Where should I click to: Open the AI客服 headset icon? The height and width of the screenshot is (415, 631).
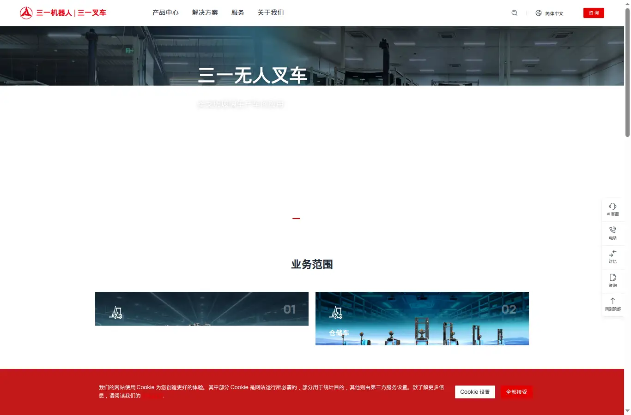pos(613,206)
